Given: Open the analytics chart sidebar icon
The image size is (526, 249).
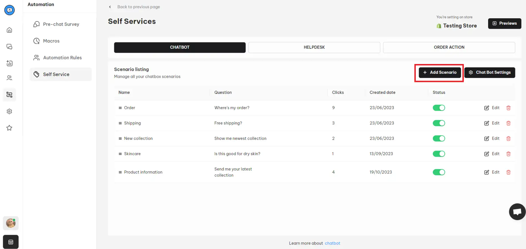Looking at the screenshot, I should click(x=9, y=63).
